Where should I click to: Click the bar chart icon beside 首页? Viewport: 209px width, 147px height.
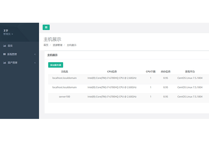pyautogui.click(x=4, y=46)
